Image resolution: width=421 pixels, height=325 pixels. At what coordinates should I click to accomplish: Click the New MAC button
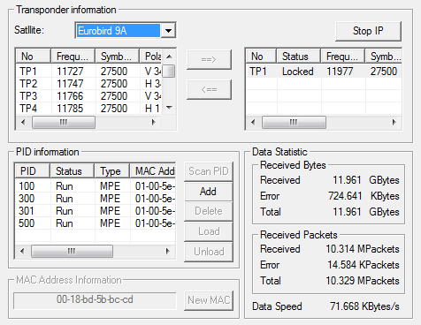209,300
